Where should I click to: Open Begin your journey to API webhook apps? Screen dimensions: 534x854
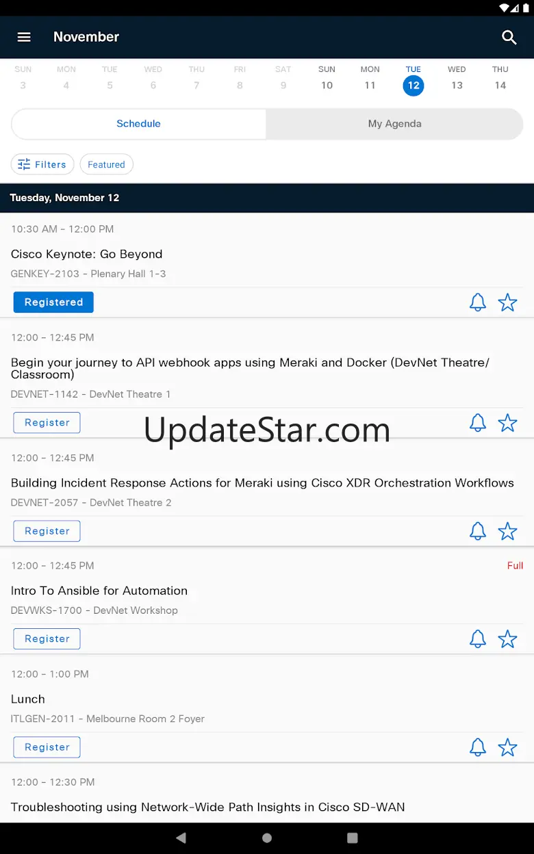(x=250, y=368)
